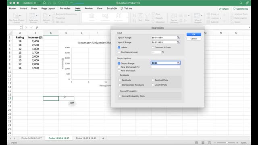The height and width of the screenshot is (145, 258).
Task: Check the Normal Probability Plots checkbox
Action: pos(120,96)
